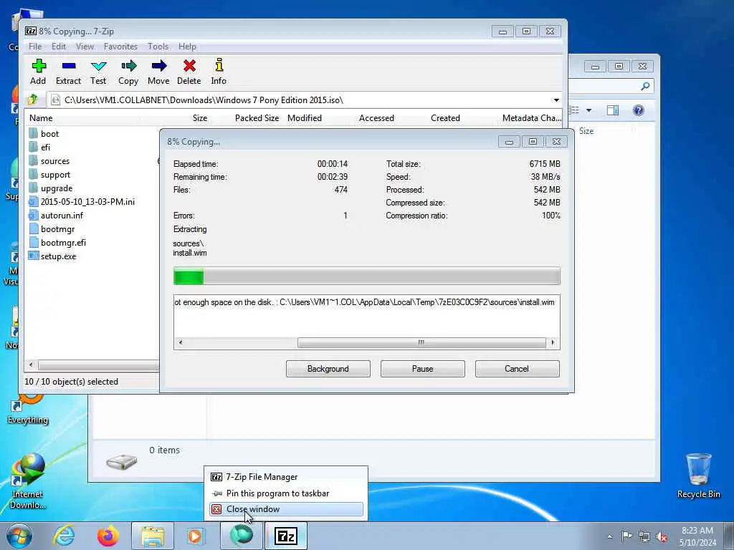
Task: Sort by the Accessed column
Action: 377,118
